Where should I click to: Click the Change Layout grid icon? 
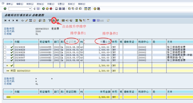[x=63, y=21]
